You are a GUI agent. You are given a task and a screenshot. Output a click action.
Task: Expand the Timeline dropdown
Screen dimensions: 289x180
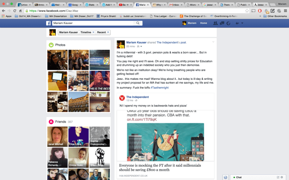(x=87, y=32)
